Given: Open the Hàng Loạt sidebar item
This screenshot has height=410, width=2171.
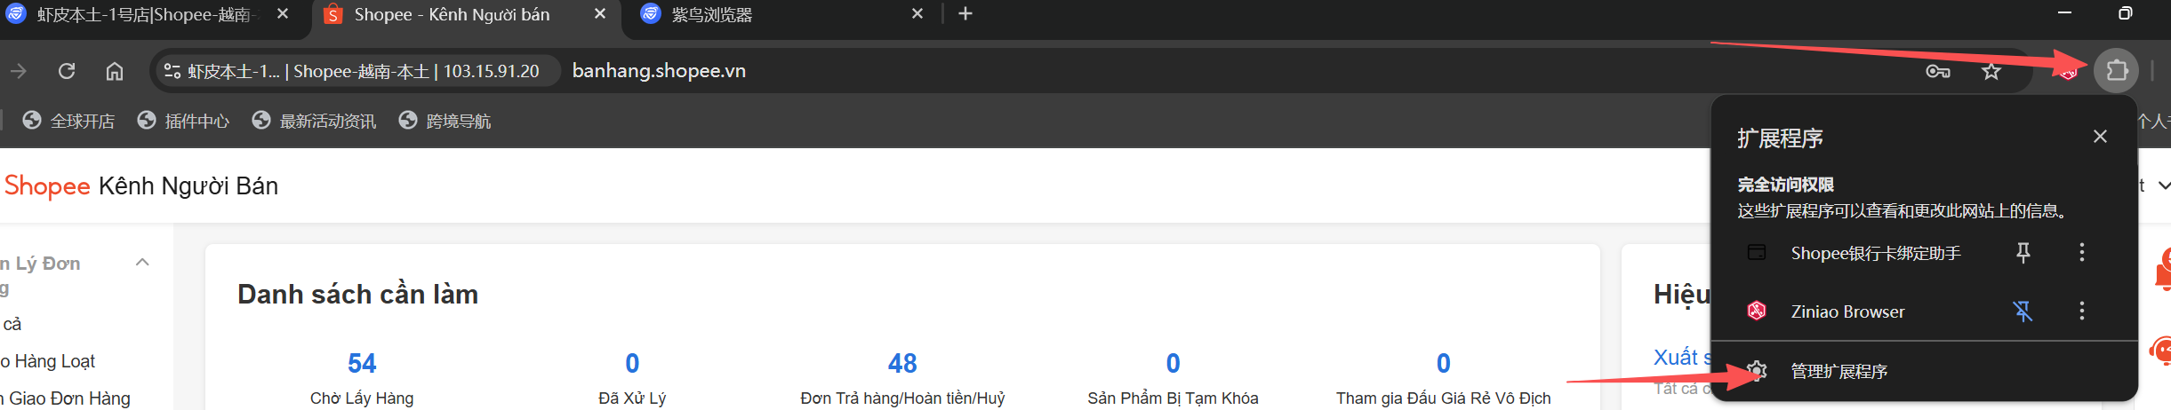Looking at the screenshot, I should click(x=48, y=361).
